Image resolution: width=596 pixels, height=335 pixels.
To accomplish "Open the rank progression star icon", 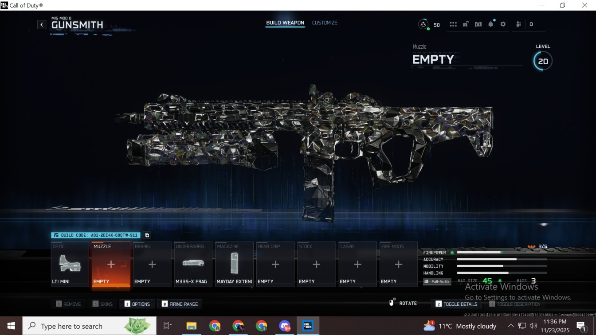I will [x=423, y=24].
